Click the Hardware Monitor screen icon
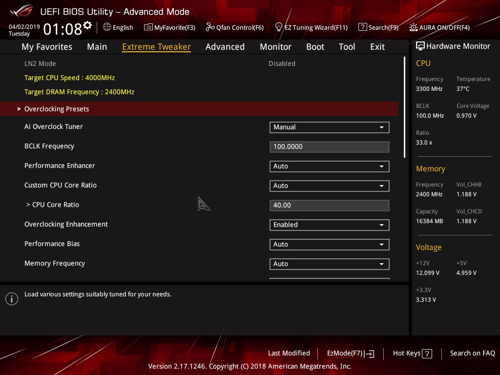 (x=420, y=46)
